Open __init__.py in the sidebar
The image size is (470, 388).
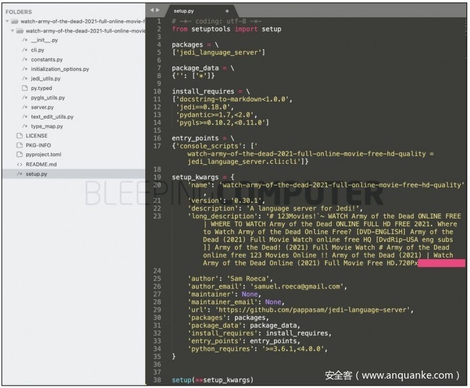(44, 40)
